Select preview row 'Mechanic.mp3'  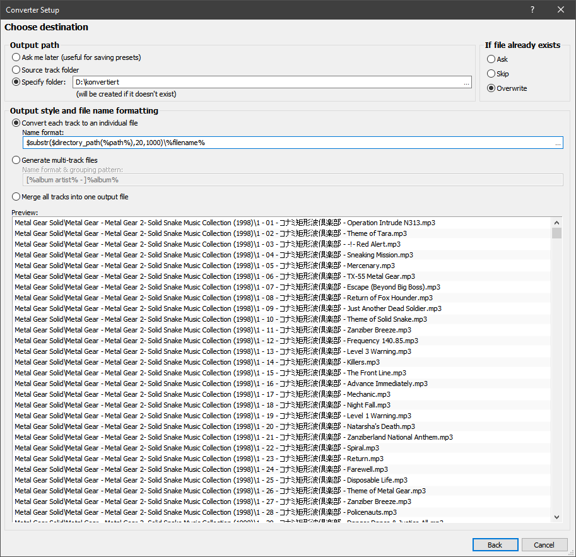pos(282,394)
